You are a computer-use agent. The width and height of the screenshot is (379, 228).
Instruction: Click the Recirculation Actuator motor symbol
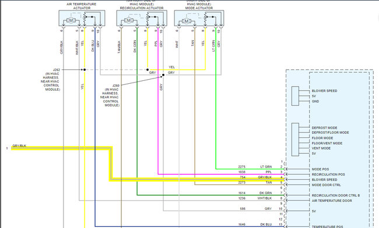pos(129,20)
